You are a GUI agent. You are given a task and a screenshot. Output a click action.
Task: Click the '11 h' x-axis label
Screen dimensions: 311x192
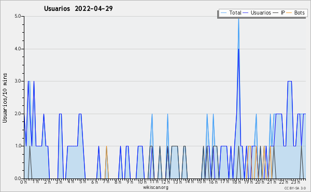[154, 182]
